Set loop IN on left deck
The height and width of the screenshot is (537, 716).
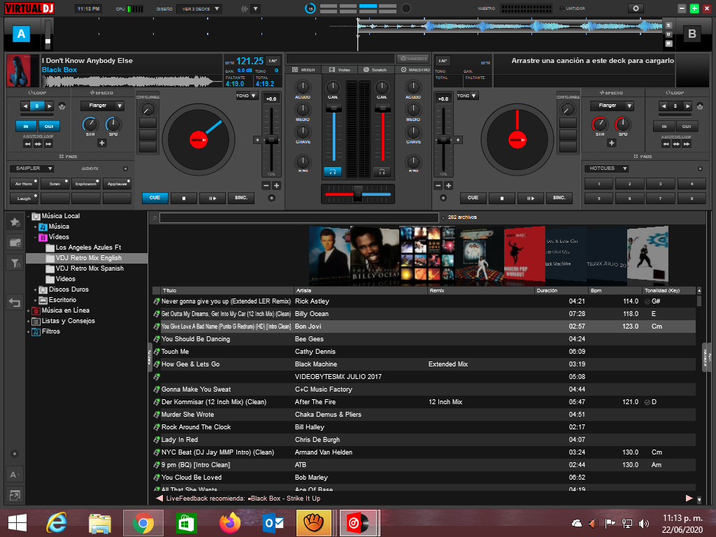26,127
